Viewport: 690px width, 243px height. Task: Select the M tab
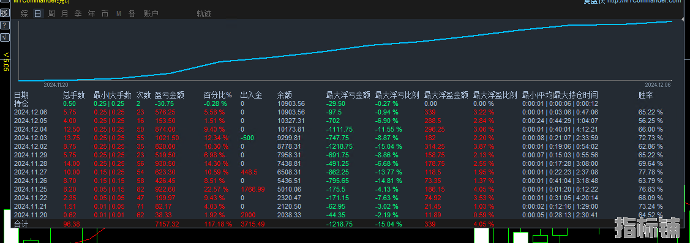(118, 13)
